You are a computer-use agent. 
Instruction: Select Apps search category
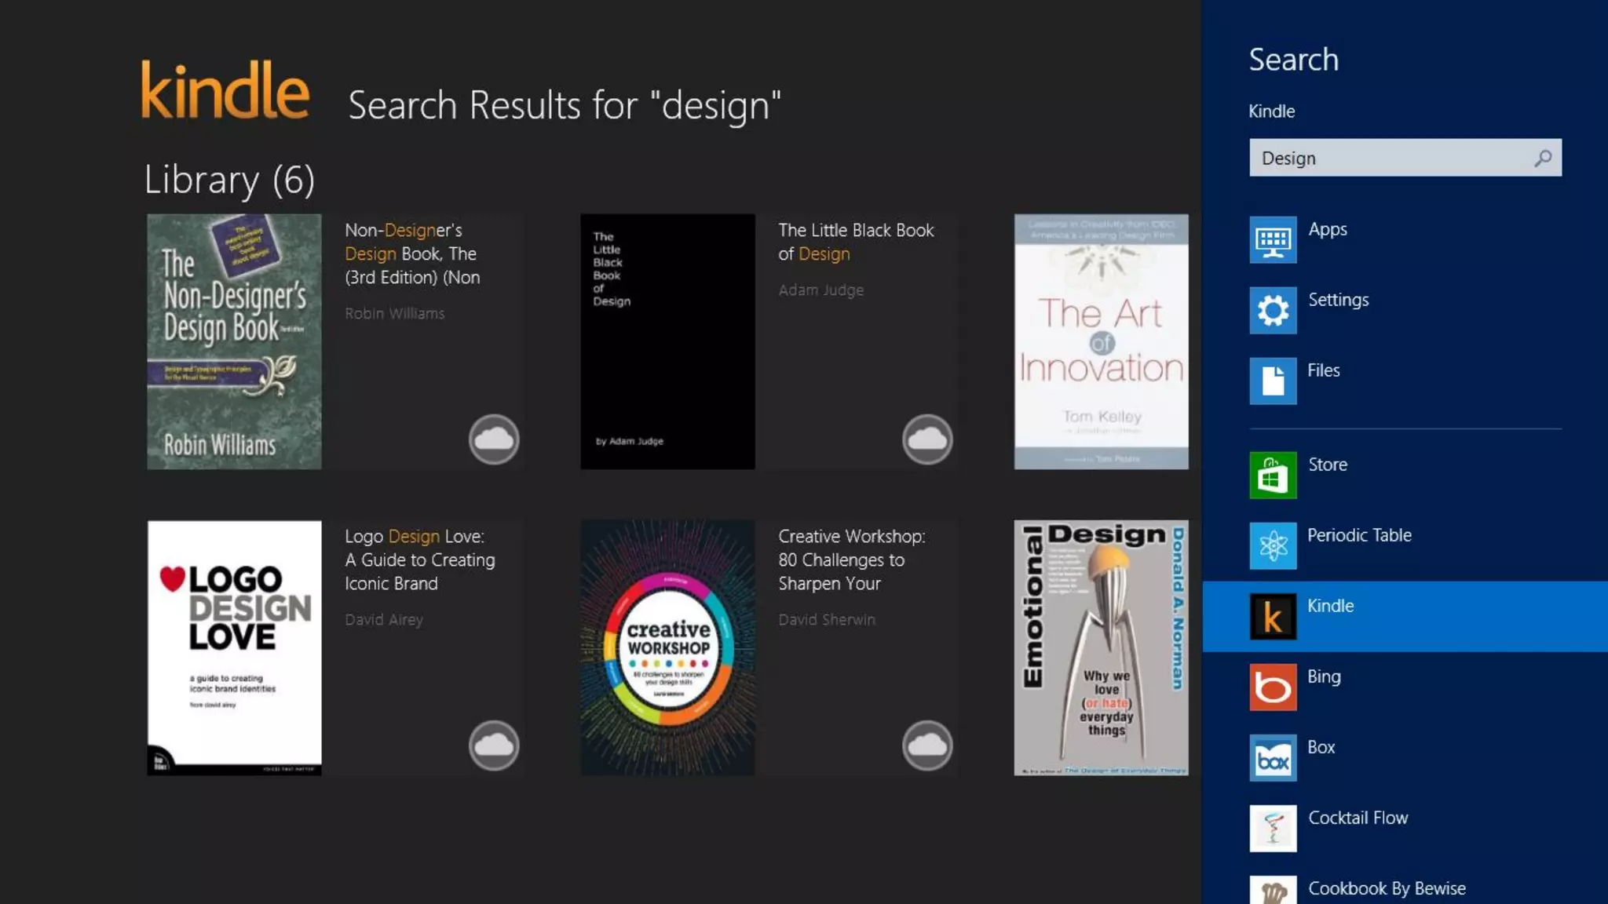point(1327,230)
